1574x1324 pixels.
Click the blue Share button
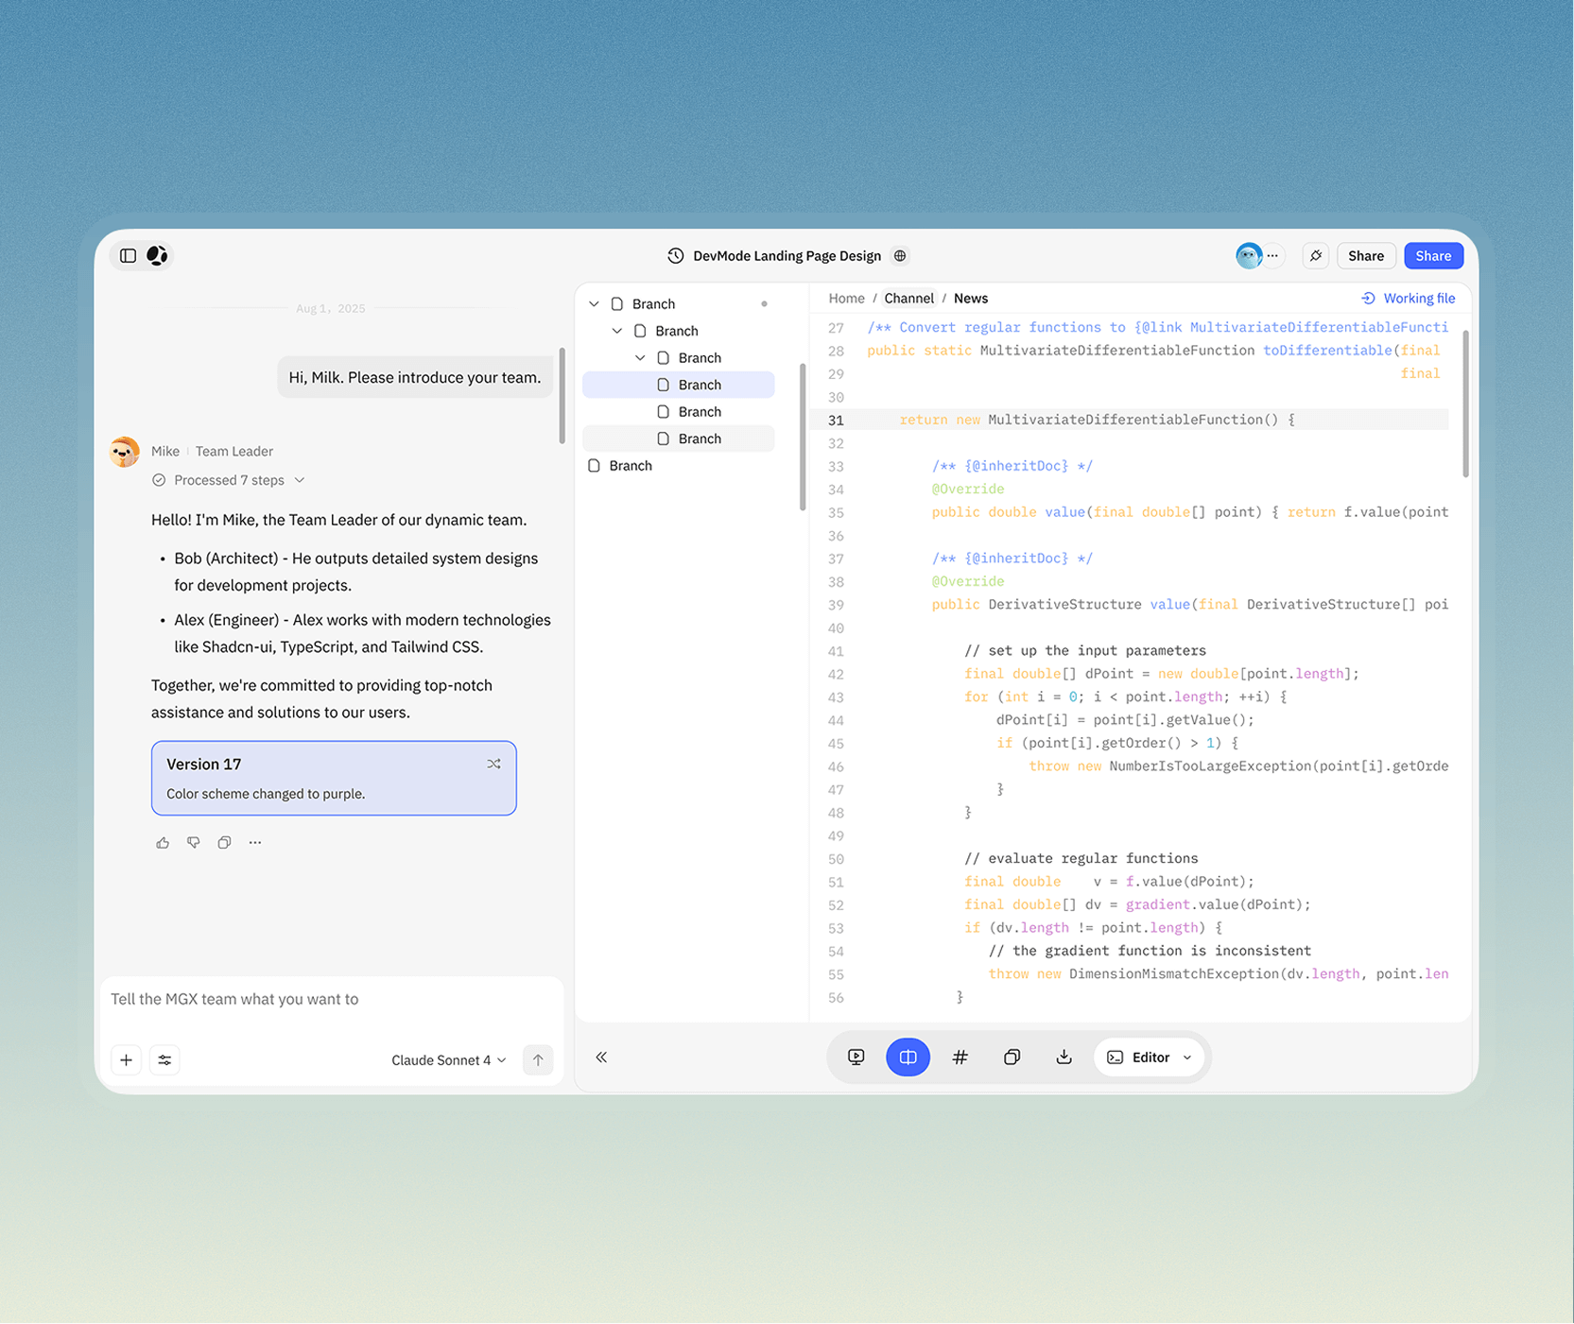(x=1433, y=255)
